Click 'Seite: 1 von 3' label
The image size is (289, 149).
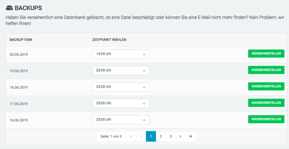coord(111,136)
